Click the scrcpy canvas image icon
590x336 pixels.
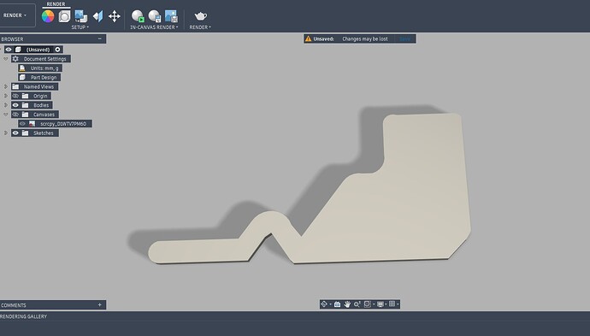click(32, 124)
